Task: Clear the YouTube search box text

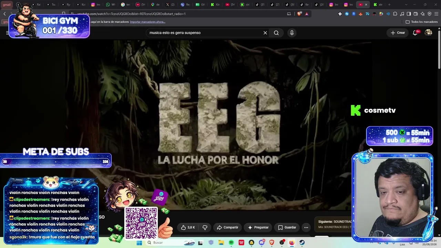Action: (x=265, y=33)
